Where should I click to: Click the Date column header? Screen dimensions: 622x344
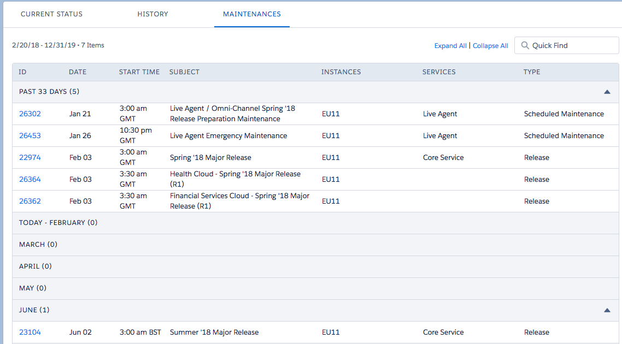(78, 72)
